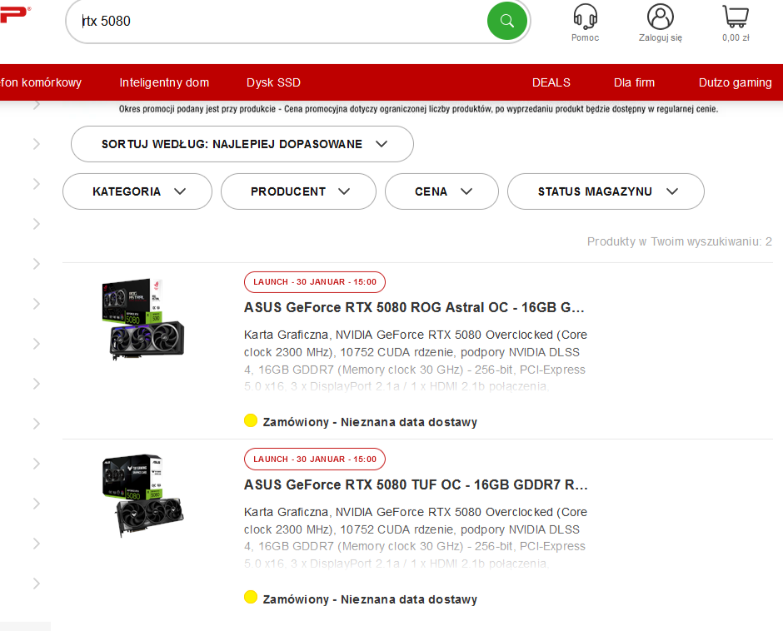Click the Zaloguj się user icon
783x631 pixels.
(x=661, y=17)
